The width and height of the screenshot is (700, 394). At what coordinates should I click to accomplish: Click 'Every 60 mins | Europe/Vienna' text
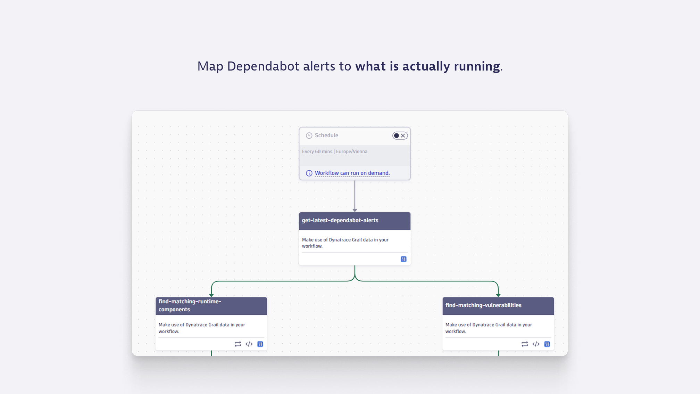334,151
